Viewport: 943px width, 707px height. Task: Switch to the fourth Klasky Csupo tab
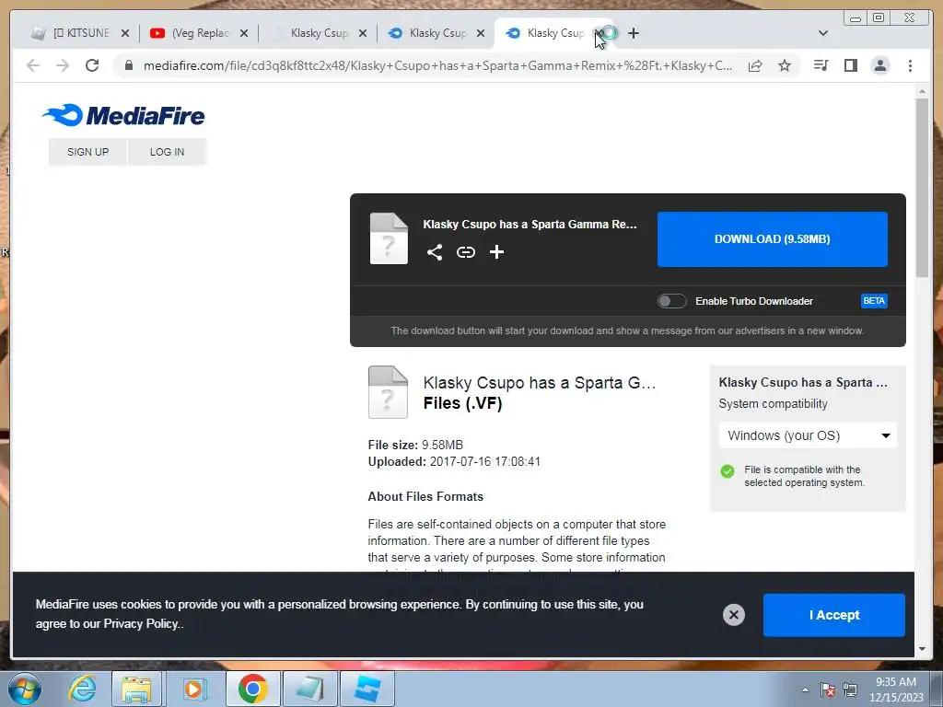tap(437, 33)
